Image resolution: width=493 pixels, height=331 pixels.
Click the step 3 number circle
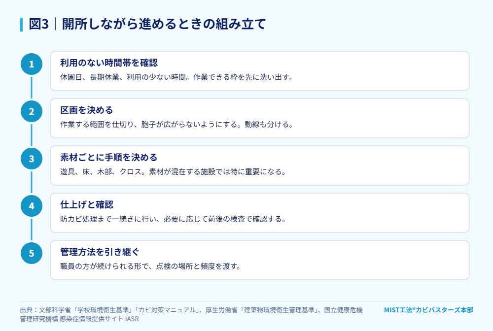(x=32, y=159)
